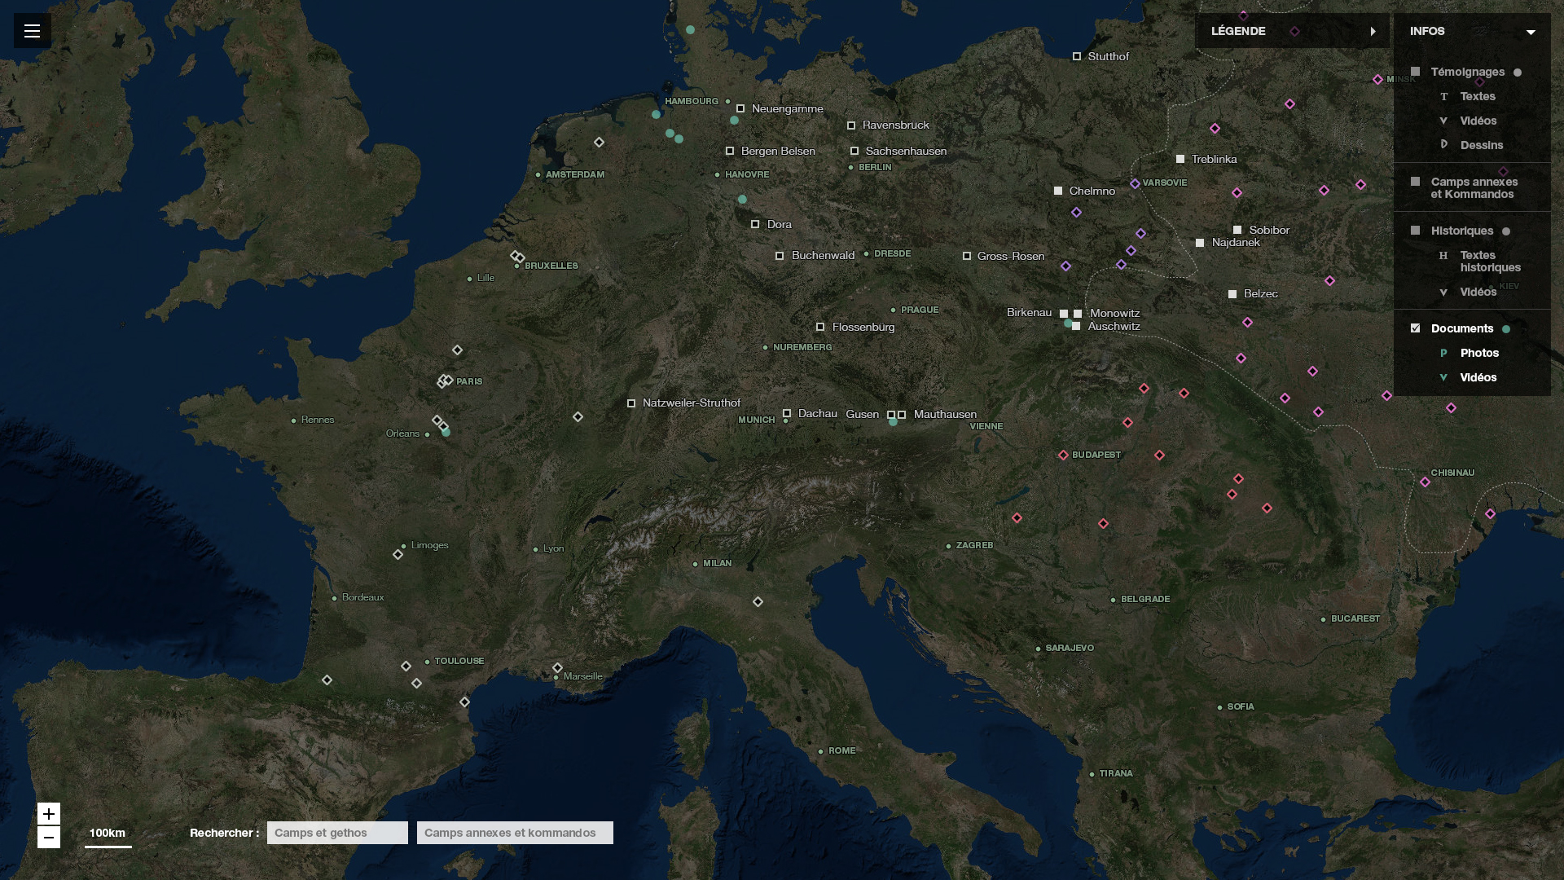Select Photos under Documents
Image resolution: width=1564 pixels, height=880 pixels.
[x=1479, y=353]
